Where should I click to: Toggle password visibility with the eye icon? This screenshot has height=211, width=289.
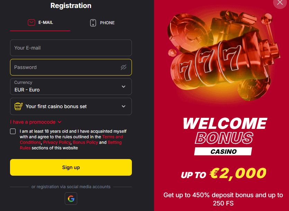click(x=124, y=67)
